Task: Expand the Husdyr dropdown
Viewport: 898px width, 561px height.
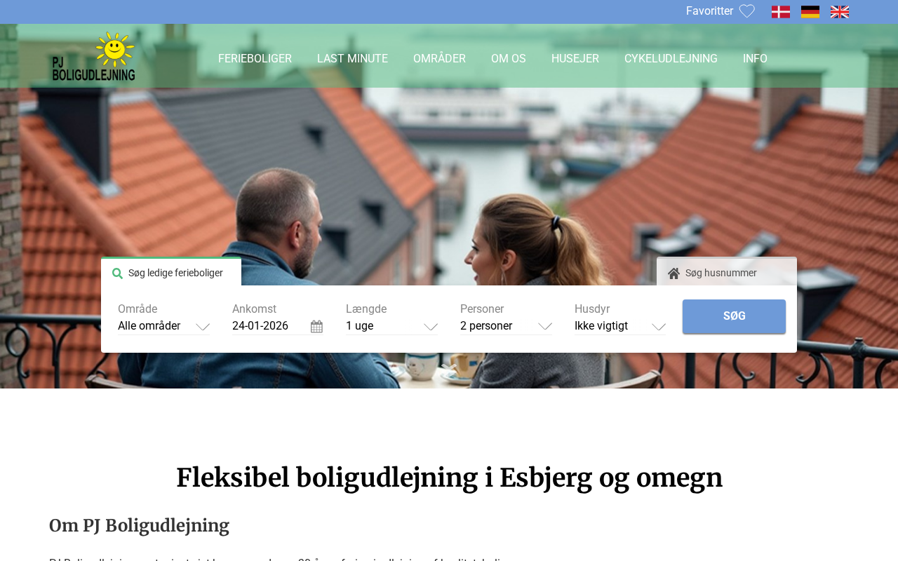Action: coord(620,326)
